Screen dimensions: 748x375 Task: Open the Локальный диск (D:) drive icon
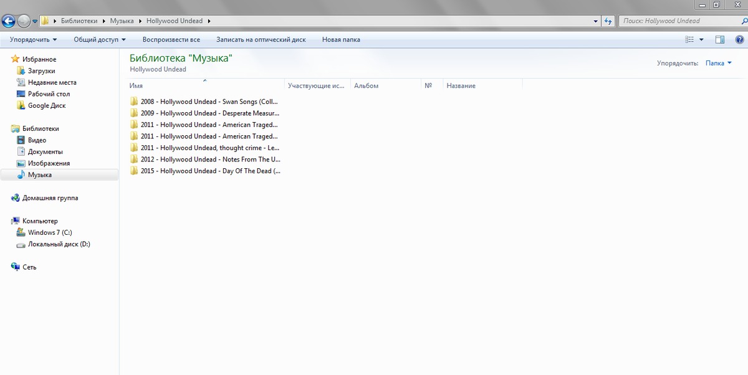[x=21, y=244]
